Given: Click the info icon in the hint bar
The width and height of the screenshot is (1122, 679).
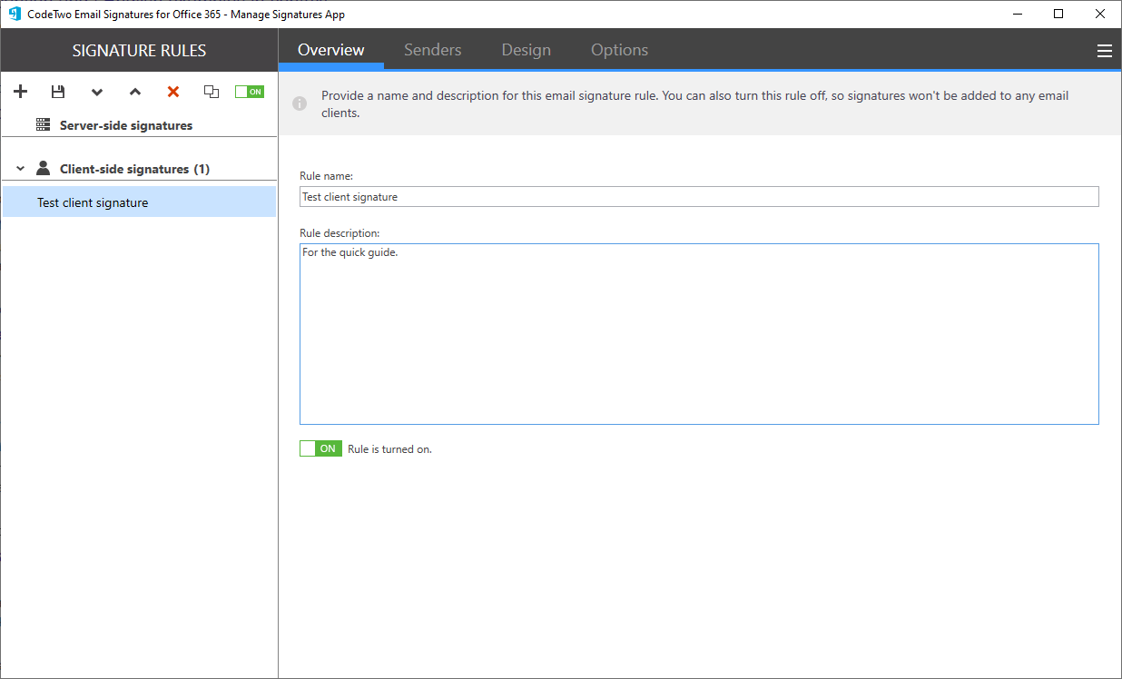Looking at the screenshot, I should point(300,103).
